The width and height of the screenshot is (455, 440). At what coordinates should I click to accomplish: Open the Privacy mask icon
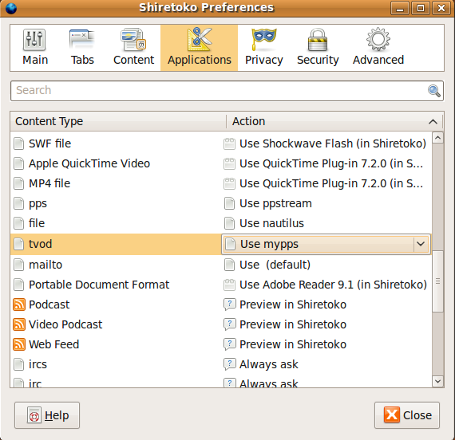click(x=263, y=39)
